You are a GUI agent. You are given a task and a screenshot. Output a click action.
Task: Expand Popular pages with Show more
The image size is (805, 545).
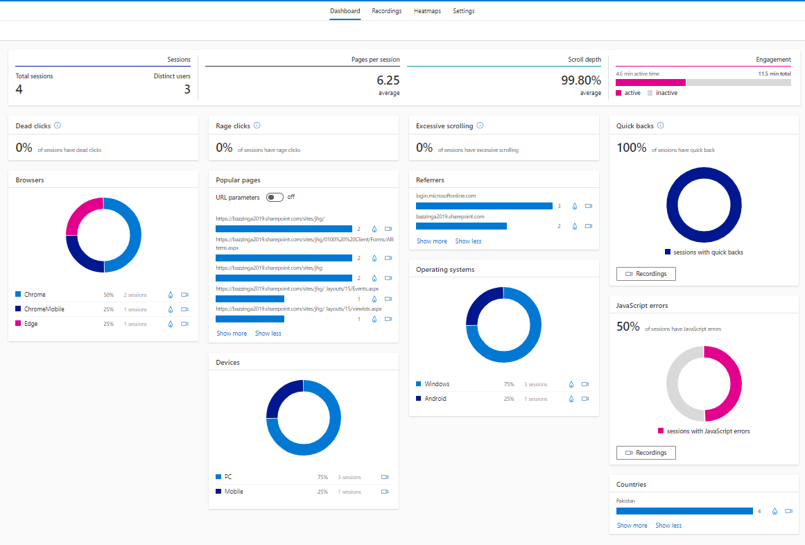232,334
